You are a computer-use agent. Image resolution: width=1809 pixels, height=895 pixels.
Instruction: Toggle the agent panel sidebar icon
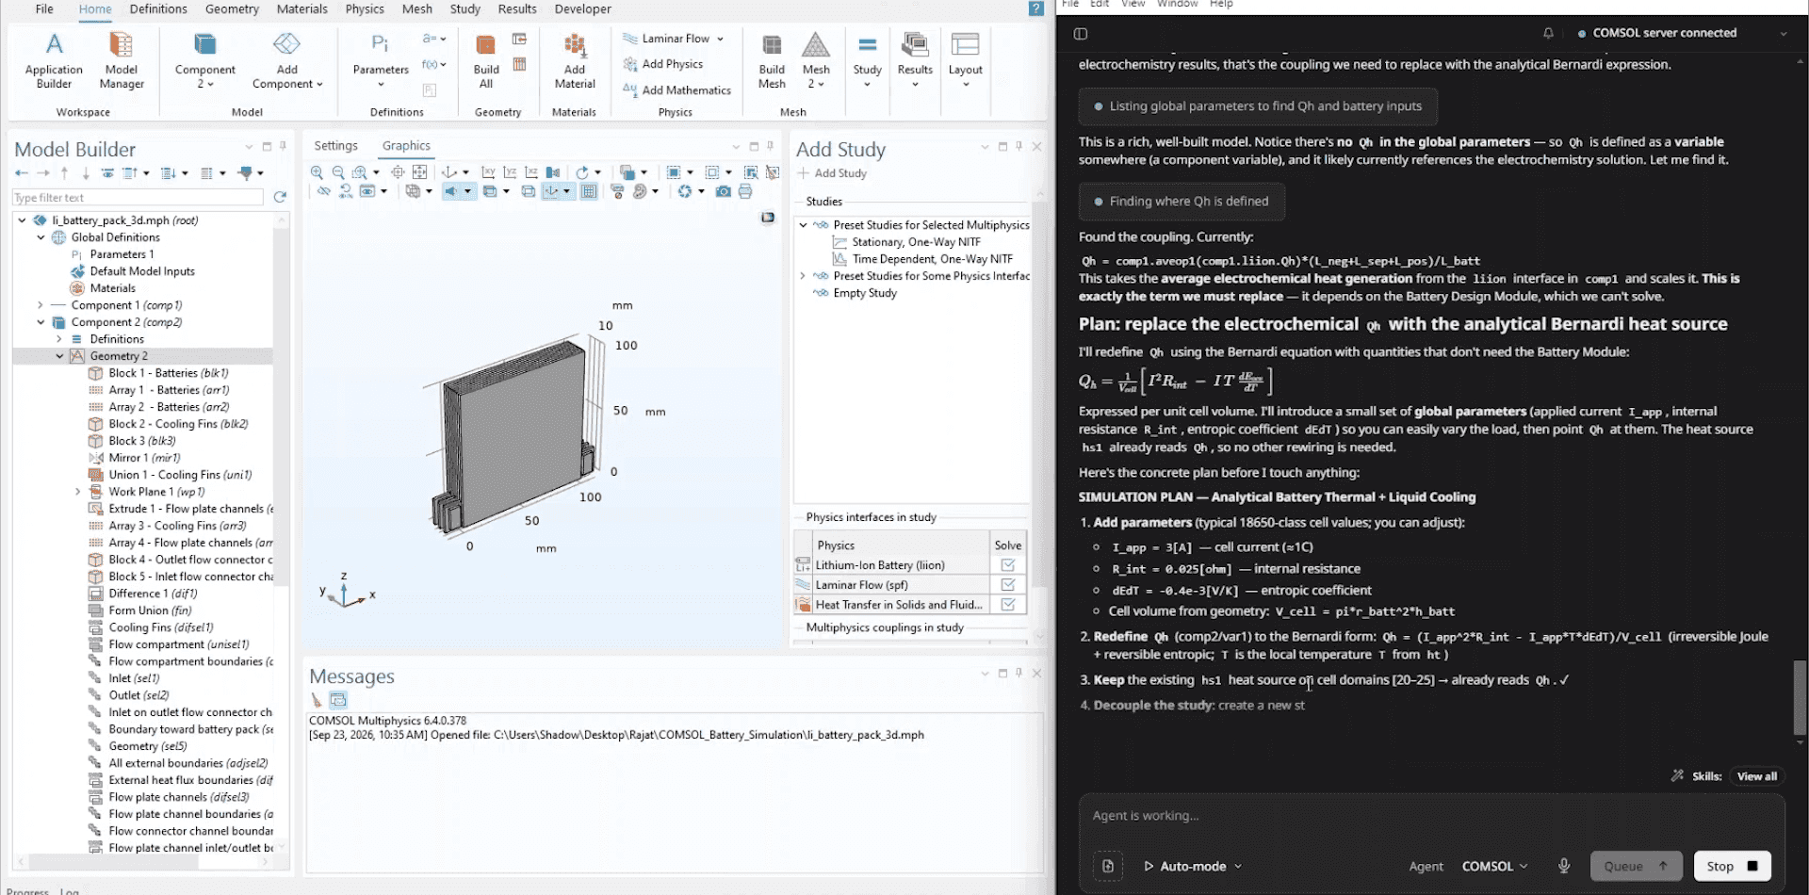pos(1081,34)
